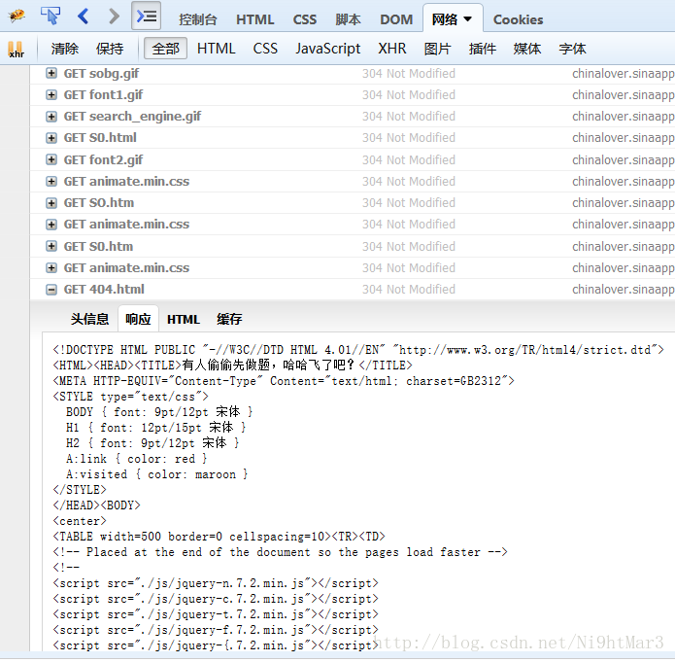The width and height of the screenshot is (675, 662).
Task: Activate the element inspect pointer icon
Action: (x=51, y=16)
